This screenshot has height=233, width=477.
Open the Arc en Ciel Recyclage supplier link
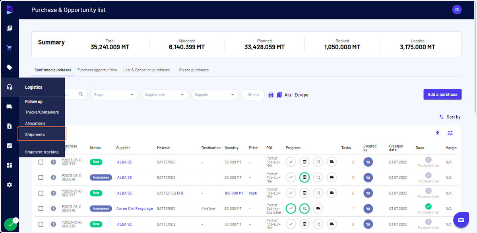tap(134, 209)
